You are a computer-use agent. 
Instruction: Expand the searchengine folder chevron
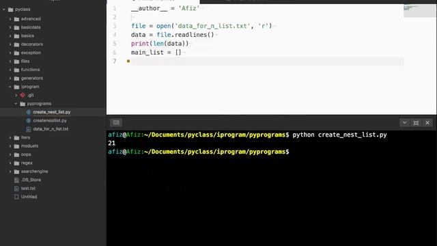pyautogui.click(x=10, y=172)
